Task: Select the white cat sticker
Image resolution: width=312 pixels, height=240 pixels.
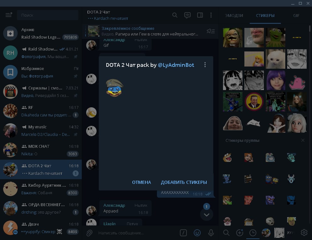Action: 276,59
